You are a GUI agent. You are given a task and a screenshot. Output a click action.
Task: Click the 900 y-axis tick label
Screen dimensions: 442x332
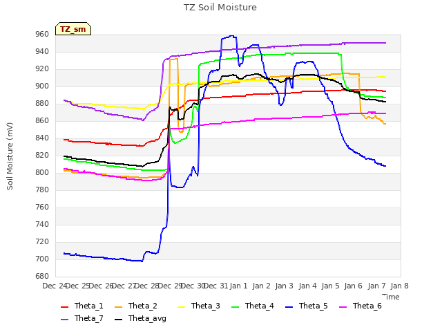tap(42, 86)
